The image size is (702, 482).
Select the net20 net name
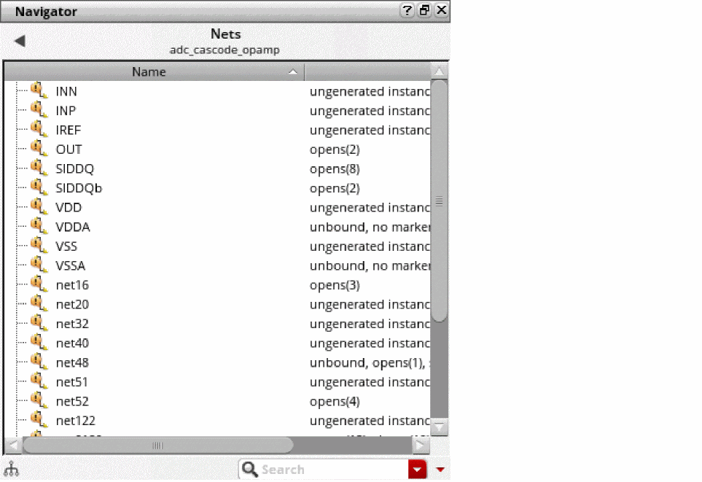(x=72, y=305)
